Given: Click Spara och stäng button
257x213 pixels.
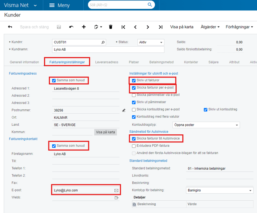Looking at the screenshot, I should point(34,27).
